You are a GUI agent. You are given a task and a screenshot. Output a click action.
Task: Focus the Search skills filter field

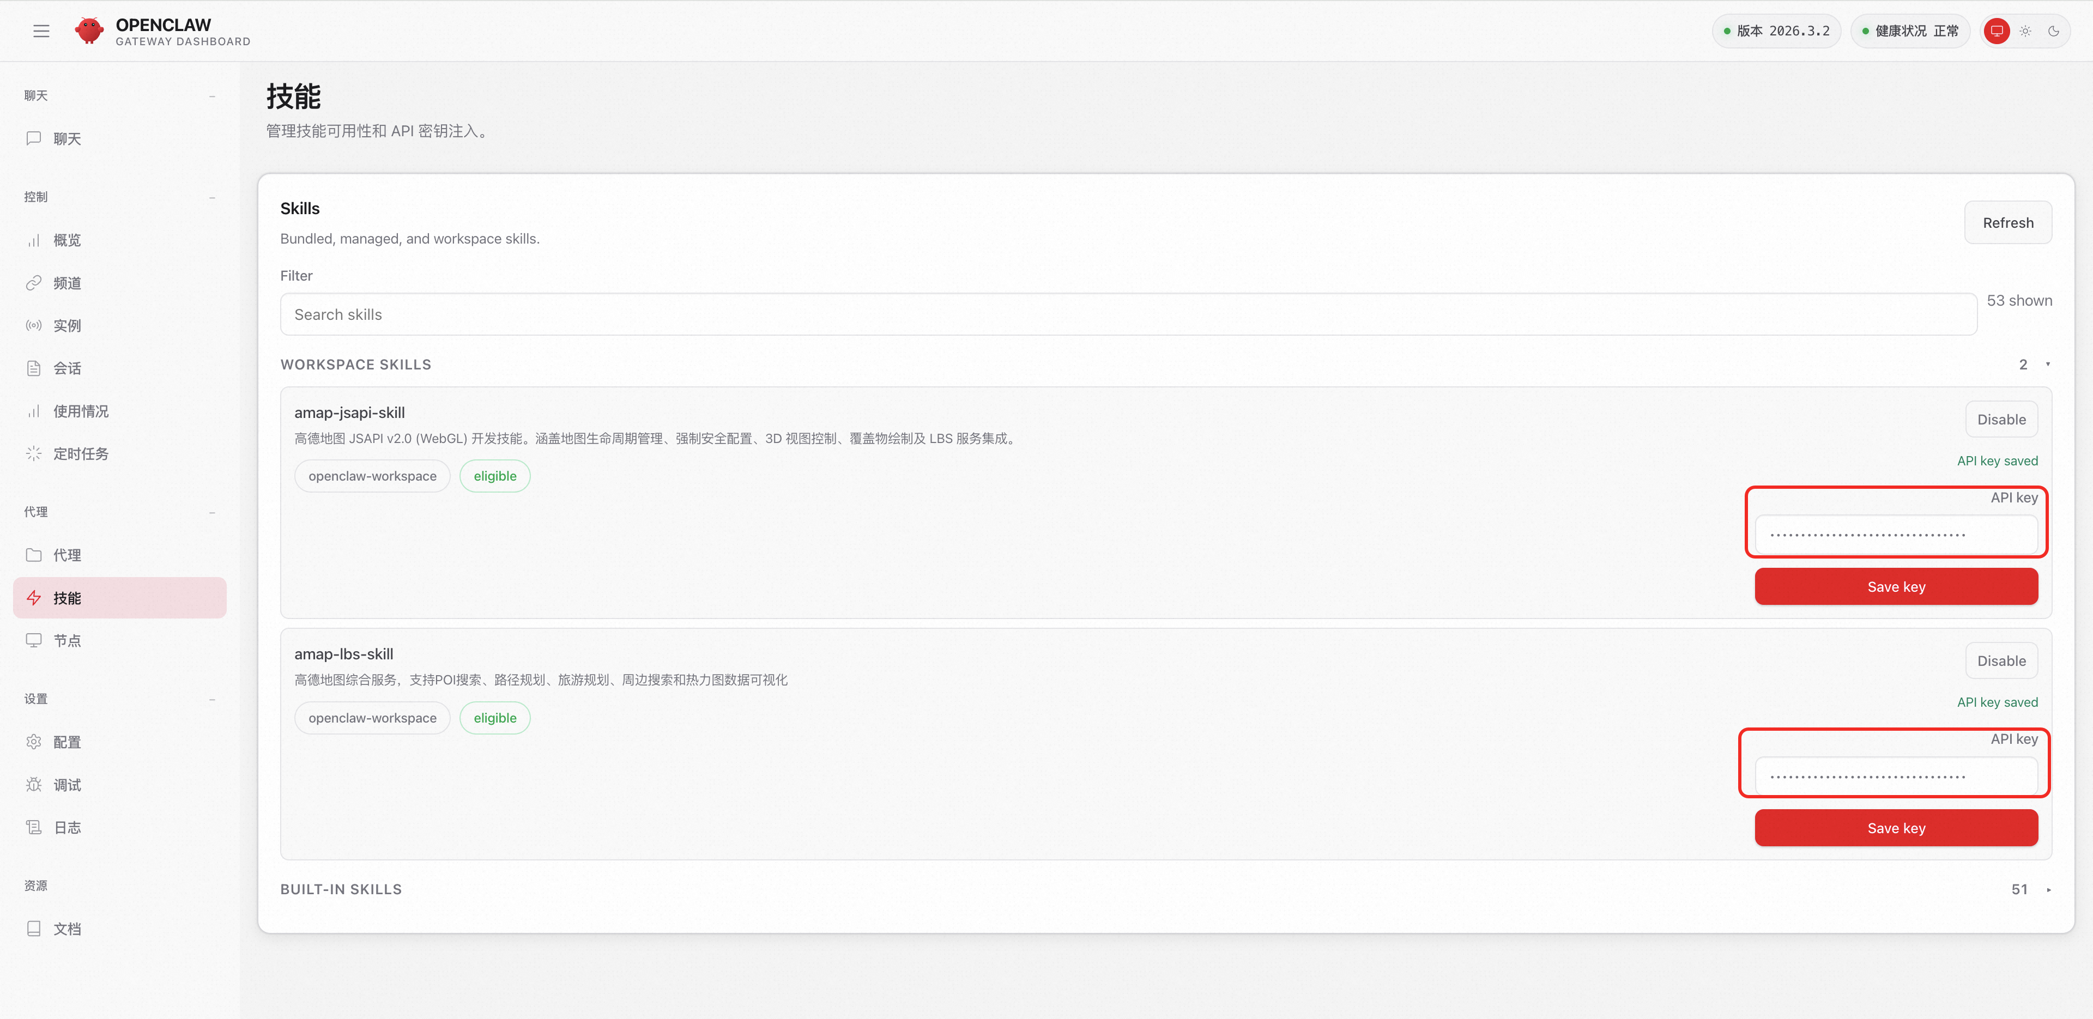pyautogui.click(x=1128, y=314)
